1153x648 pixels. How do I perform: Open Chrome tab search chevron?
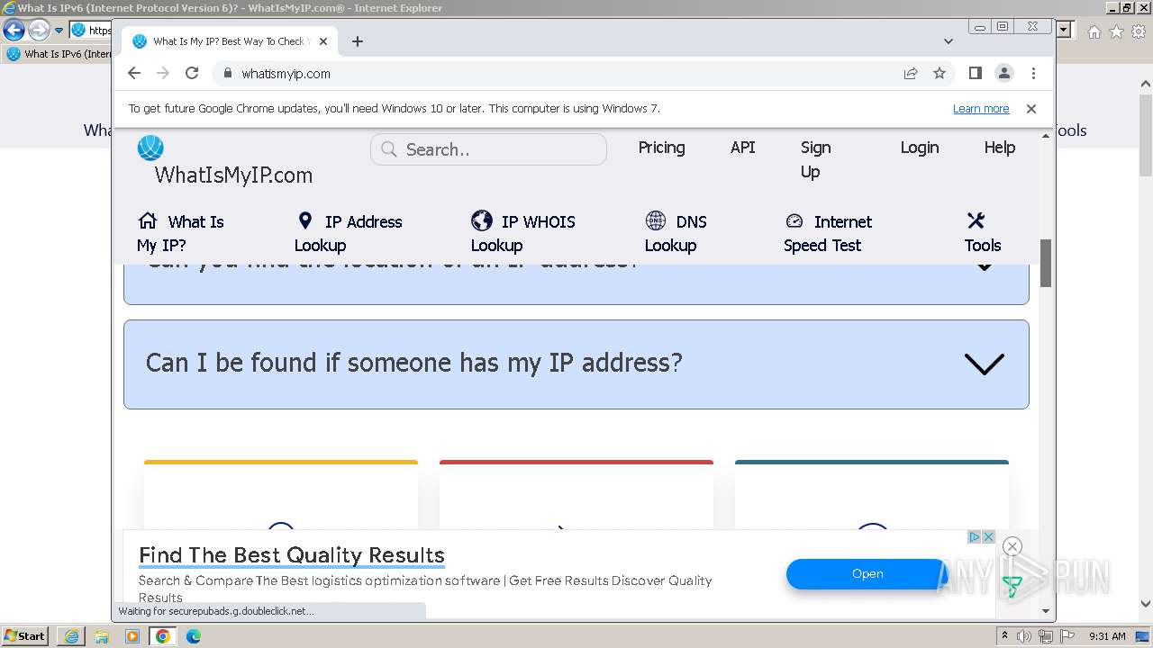[x=948, y=41]
